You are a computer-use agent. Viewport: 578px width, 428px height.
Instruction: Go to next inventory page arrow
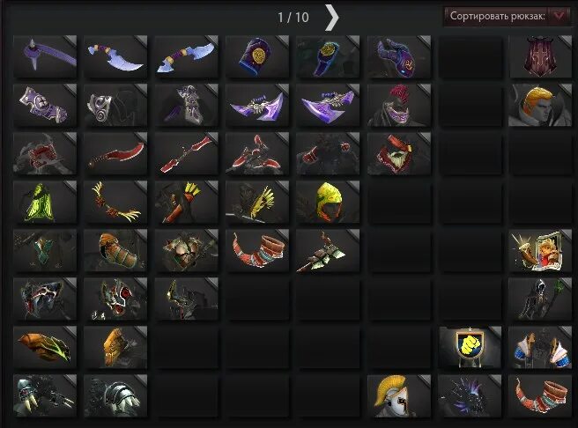click(x=331, y=18)
